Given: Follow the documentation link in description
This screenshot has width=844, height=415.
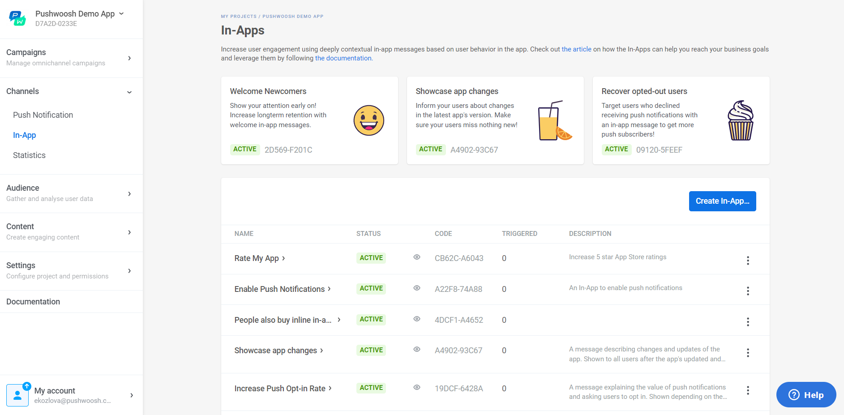Looking at the screenshot, I should tap(343, 58).
